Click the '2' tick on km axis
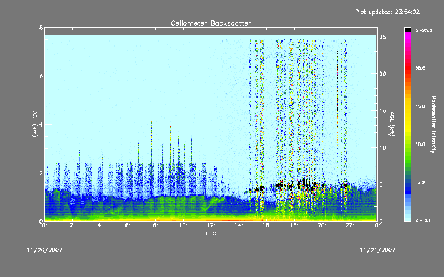Screen dimensions: 444x277 pyautogui.click(x=41, y=173)
